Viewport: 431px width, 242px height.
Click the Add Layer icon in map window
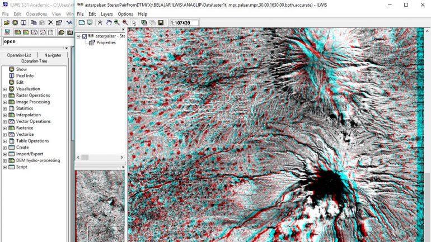coord(144,23)
